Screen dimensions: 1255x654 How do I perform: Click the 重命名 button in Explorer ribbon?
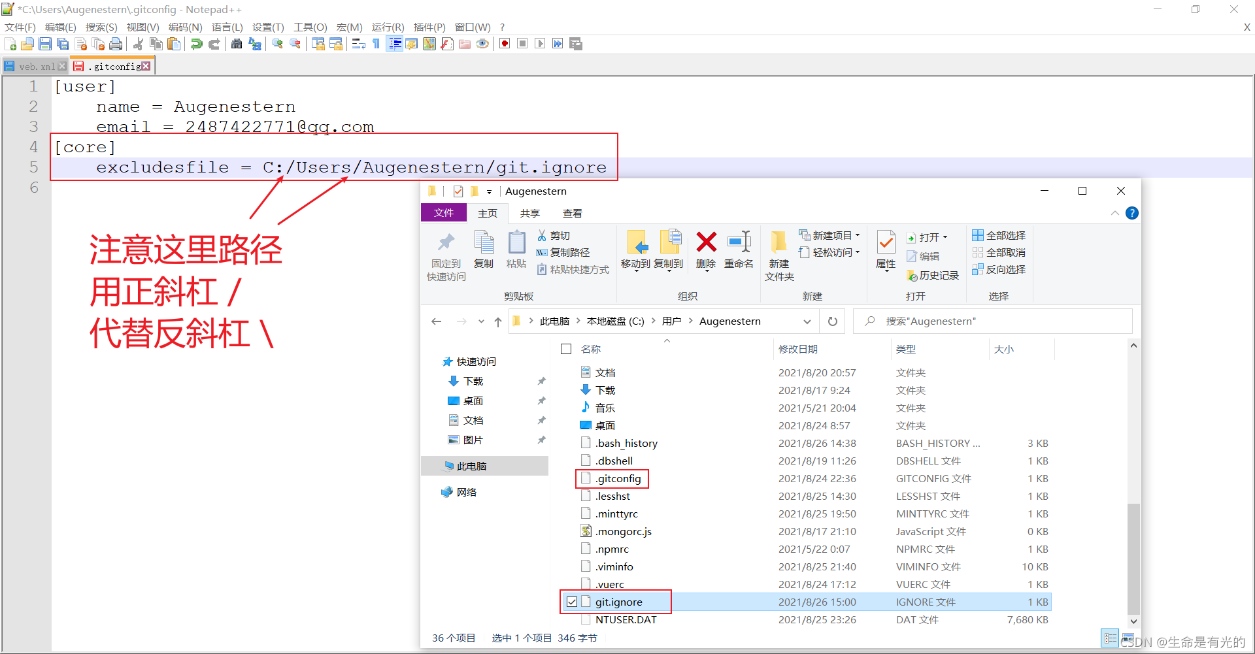pos(739,250)
